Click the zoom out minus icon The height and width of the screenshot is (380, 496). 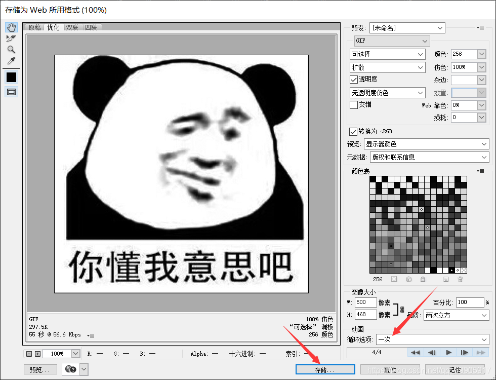click(29, 354)
